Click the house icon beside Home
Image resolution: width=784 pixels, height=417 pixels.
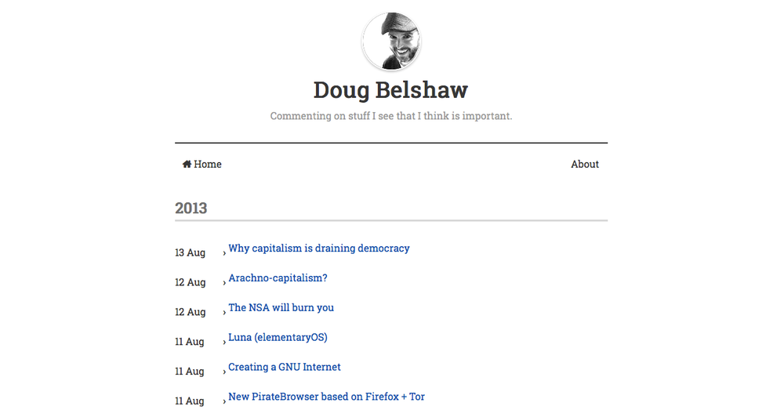click(x=187, y=165)
